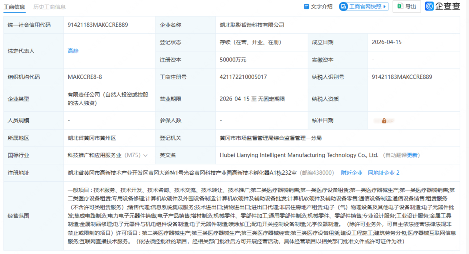The image size is (469, 254).
Task: Open the 同地址企业 2 link
Action: (x=383, y=173)
